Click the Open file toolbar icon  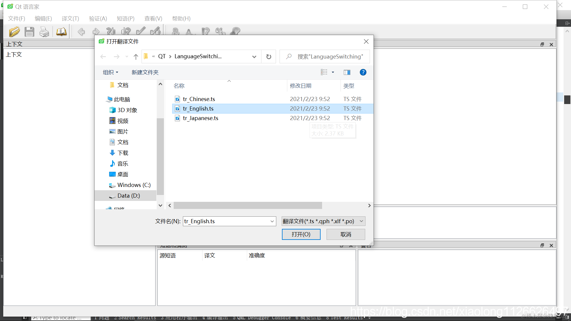[14, 32]
